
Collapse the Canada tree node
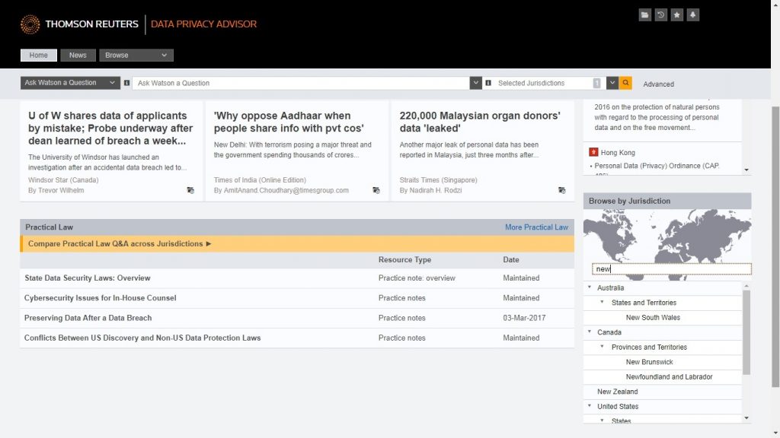[x=590, y=332]
